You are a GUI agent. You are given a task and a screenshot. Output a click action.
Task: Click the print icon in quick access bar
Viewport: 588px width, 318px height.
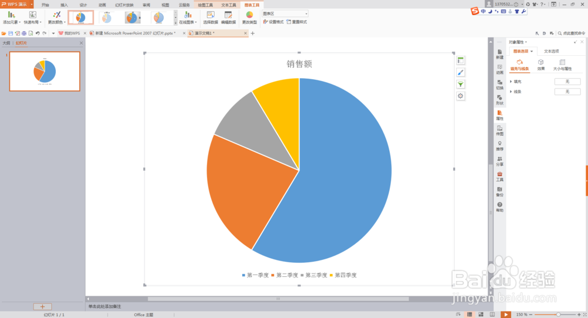(24, 33)
